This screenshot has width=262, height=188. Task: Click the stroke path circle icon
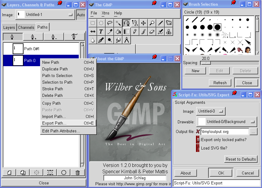pos(64,172)
